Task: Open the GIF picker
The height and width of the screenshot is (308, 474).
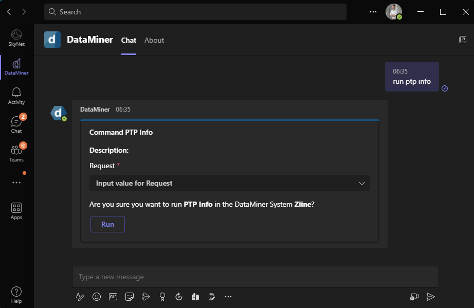Action: [x=113, y=297]
